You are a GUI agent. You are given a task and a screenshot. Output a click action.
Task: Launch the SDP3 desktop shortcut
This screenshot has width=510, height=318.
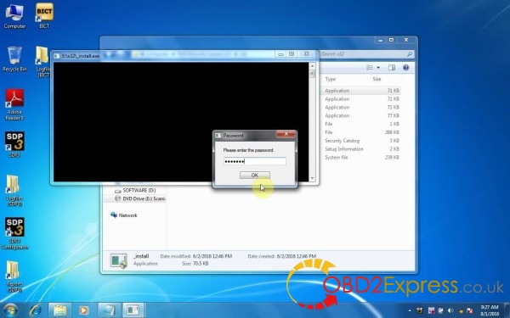[14, 144]
